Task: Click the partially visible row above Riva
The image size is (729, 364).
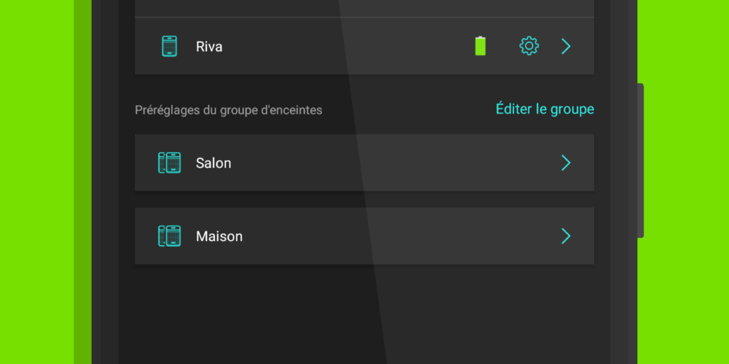Action: (364, 8)
